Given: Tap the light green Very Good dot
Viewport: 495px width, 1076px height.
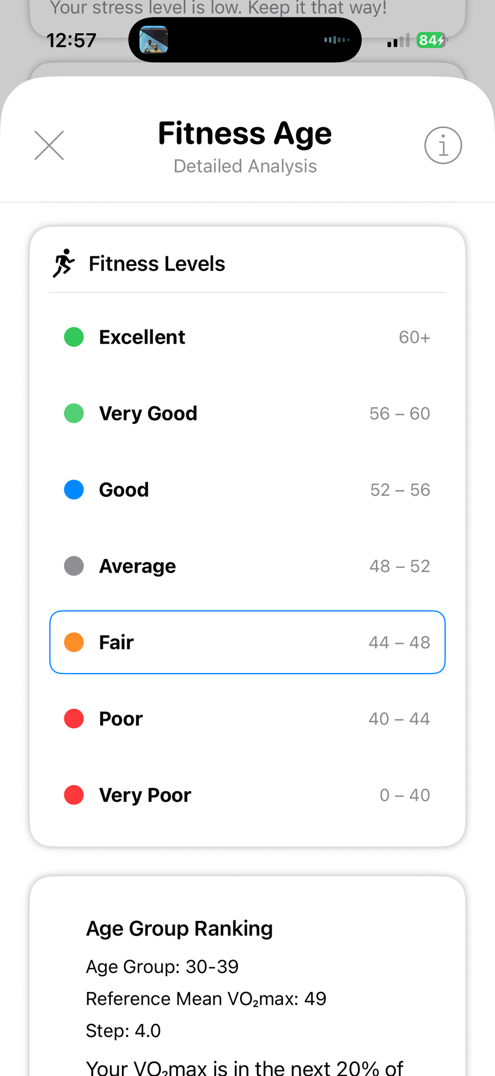Looking at the screenshot, I should pyautogui.click(x=74, y=413).
